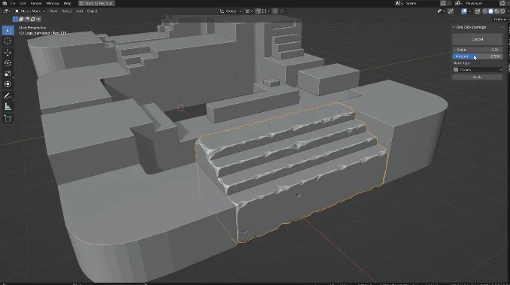The width and height of the screenshot is (510, 285).
Task: Open the Object Mode dropdown
Action: (30, 11)
